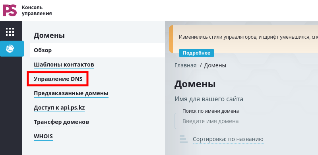Click the Имя для вашего сайта subtitle
The height and width of the screenshot is (155, 318).
209,99
